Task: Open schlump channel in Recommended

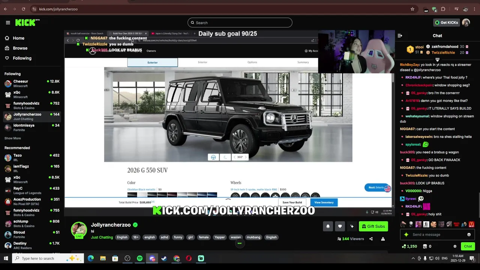Action: (x=32, y=223)
